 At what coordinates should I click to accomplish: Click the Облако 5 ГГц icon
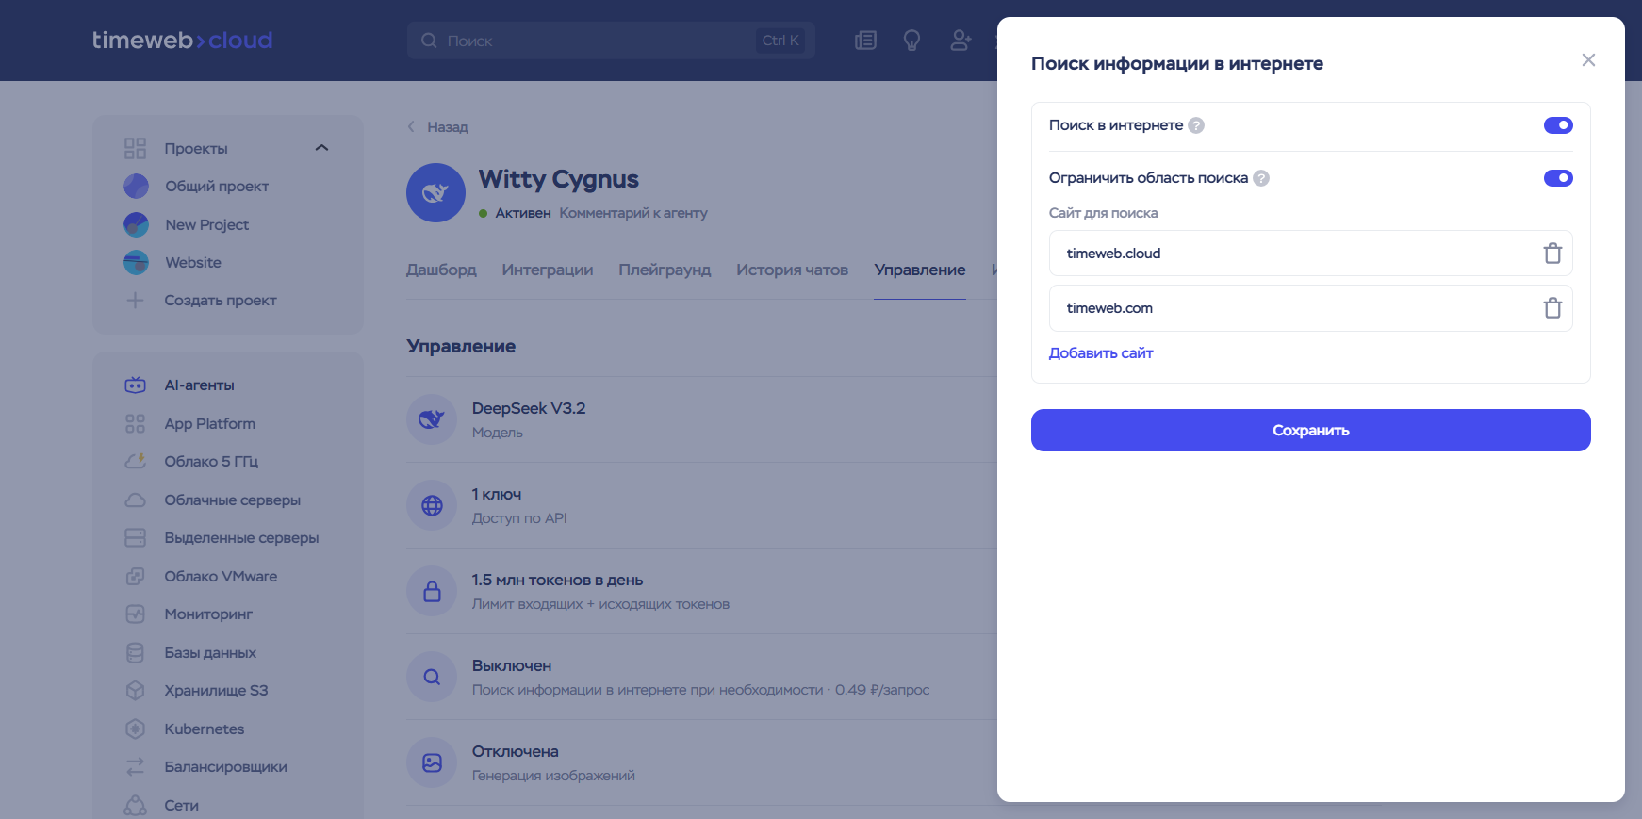[135, 461]
